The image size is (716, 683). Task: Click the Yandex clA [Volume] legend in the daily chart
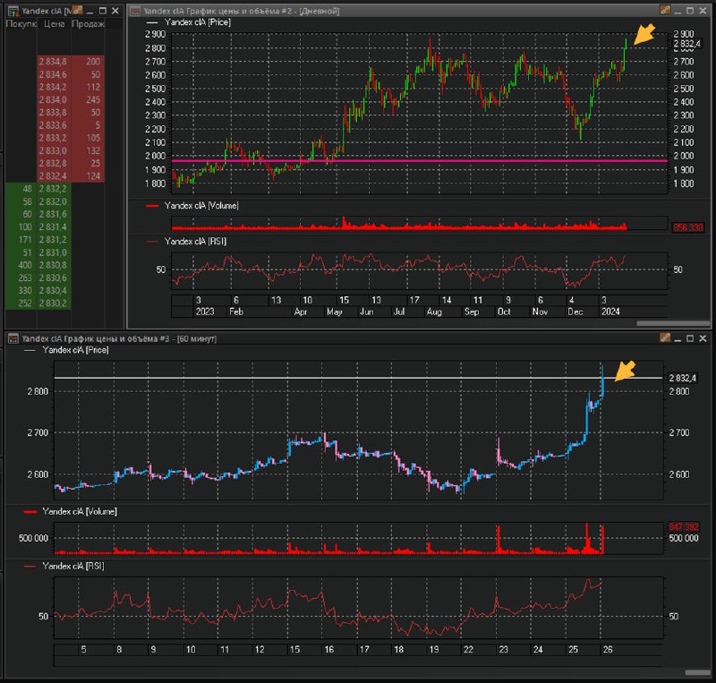click(x=201, y=206)
